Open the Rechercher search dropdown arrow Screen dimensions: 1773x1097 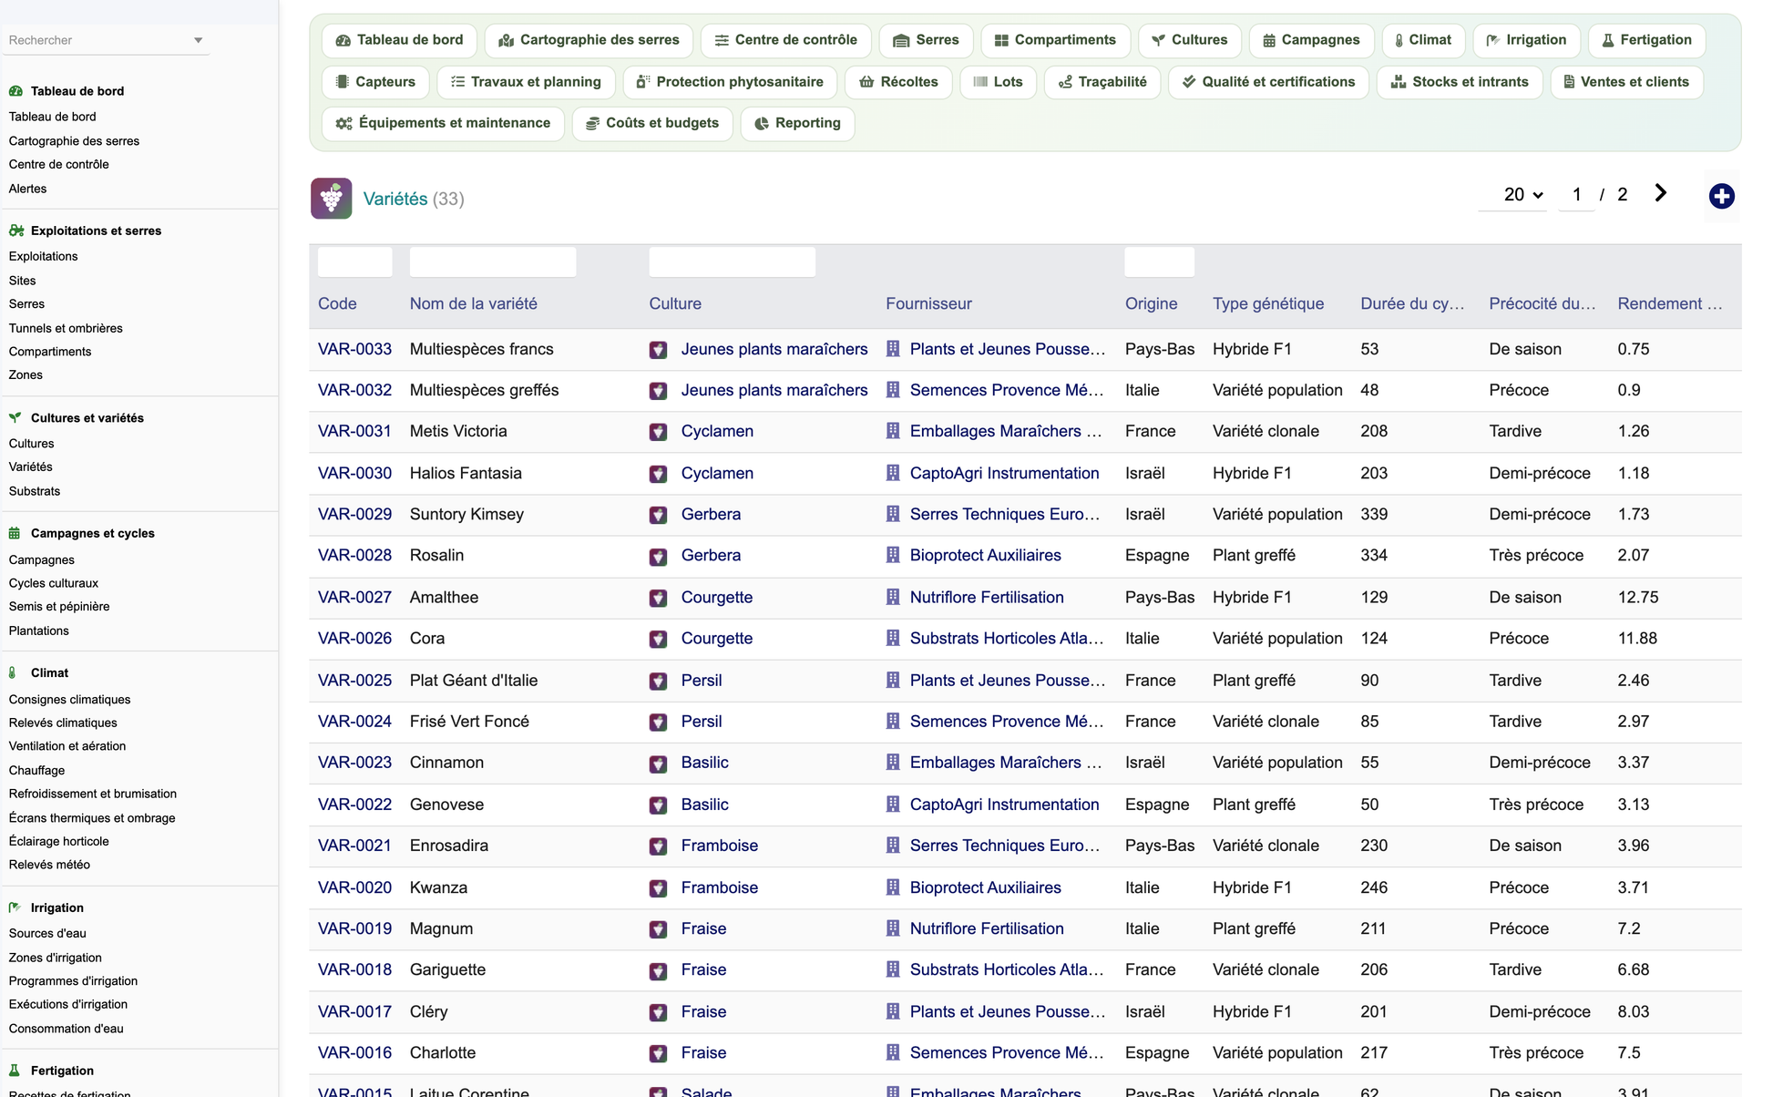(198, 40)
